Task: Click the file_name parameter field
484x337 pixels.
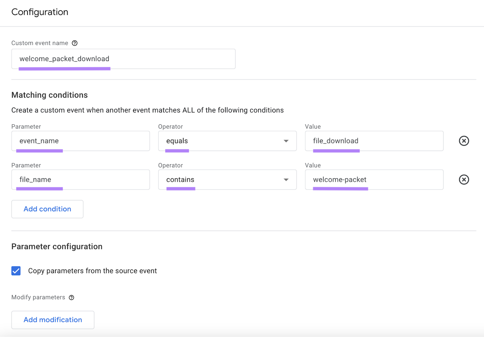Action: 80,180
